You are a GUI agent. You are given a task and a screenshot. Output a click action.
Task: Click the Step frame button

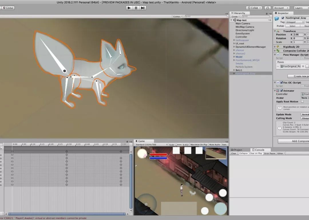(142, 8)
